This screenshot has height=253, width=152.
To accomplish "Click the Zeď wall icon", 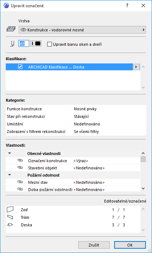I will (10, 209).
